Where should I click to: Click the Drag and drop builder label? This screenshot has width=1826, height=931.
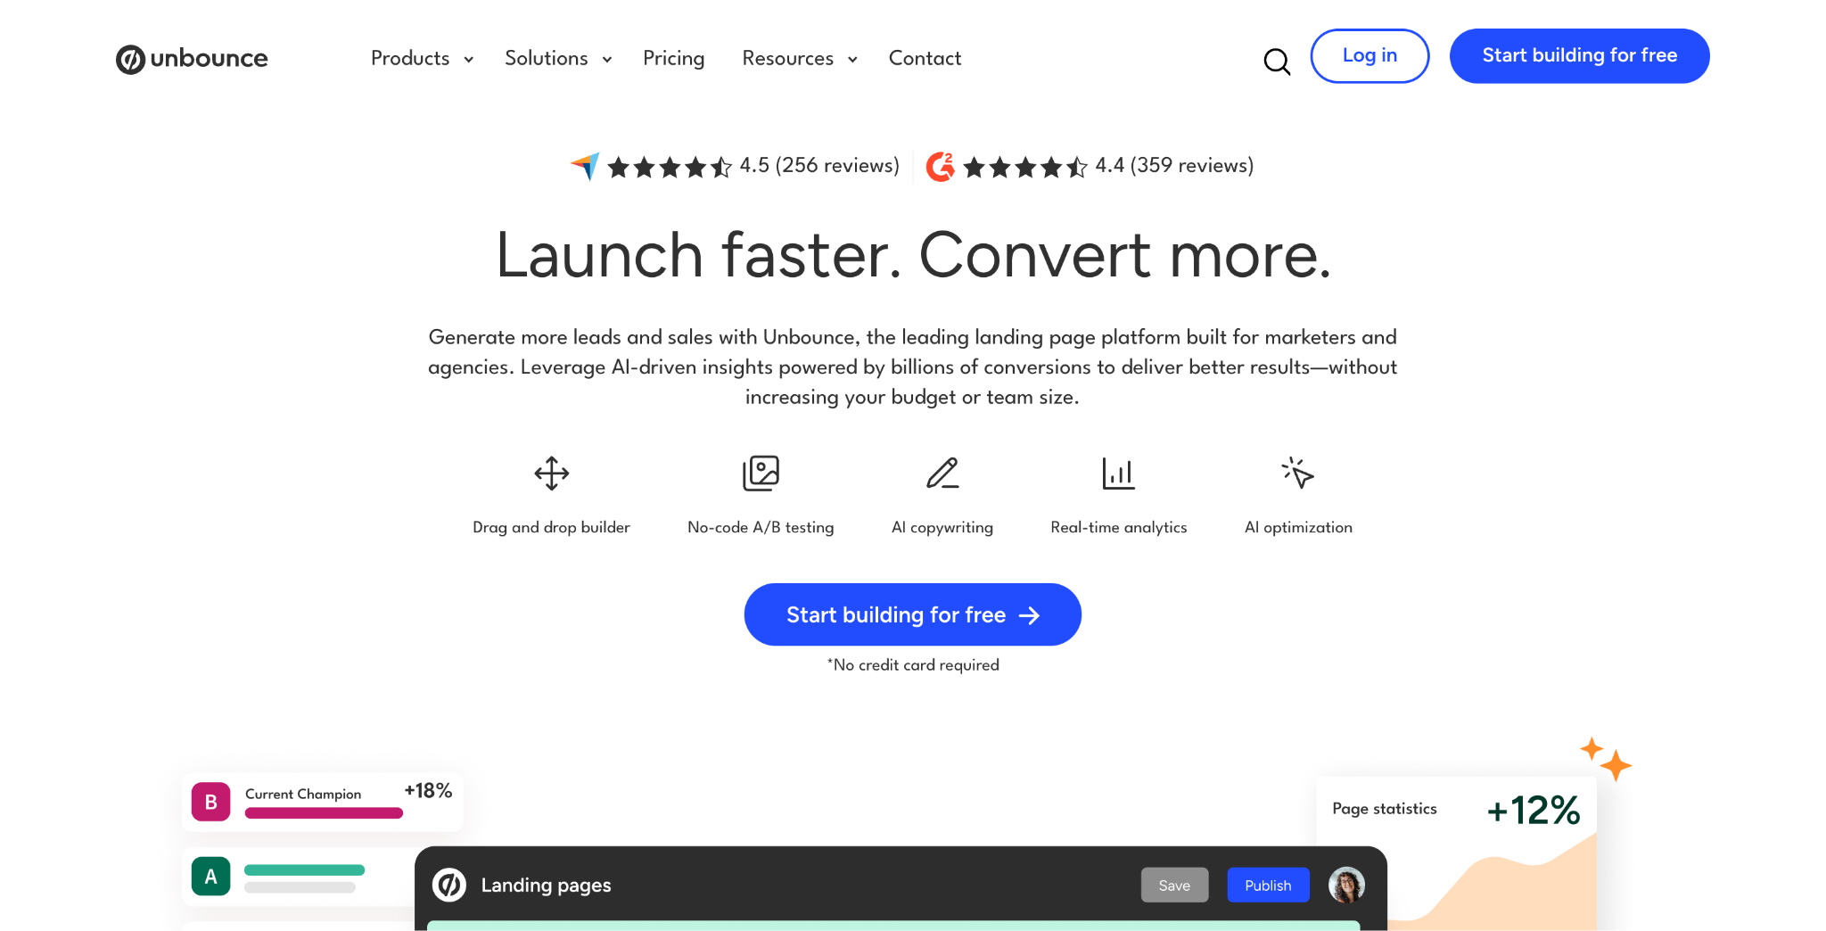[551, 527]
